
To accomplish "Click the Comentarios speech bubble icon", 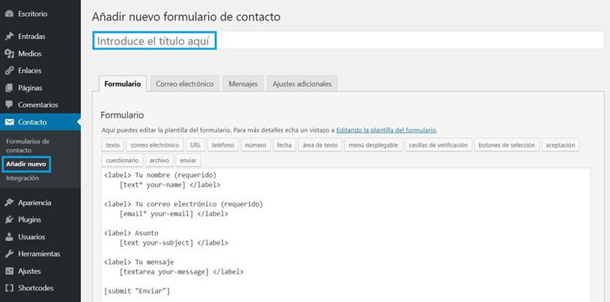I will (9, 105).
